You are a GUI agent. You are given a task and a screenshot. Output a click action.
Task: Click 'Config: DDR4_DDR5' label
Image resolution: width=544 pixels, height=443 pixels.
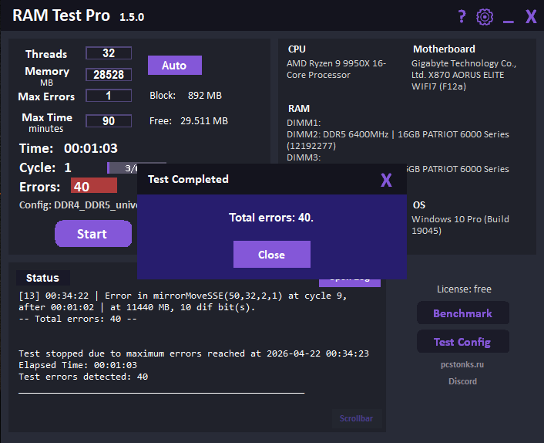pyautogui.click(x=79, y=205)
